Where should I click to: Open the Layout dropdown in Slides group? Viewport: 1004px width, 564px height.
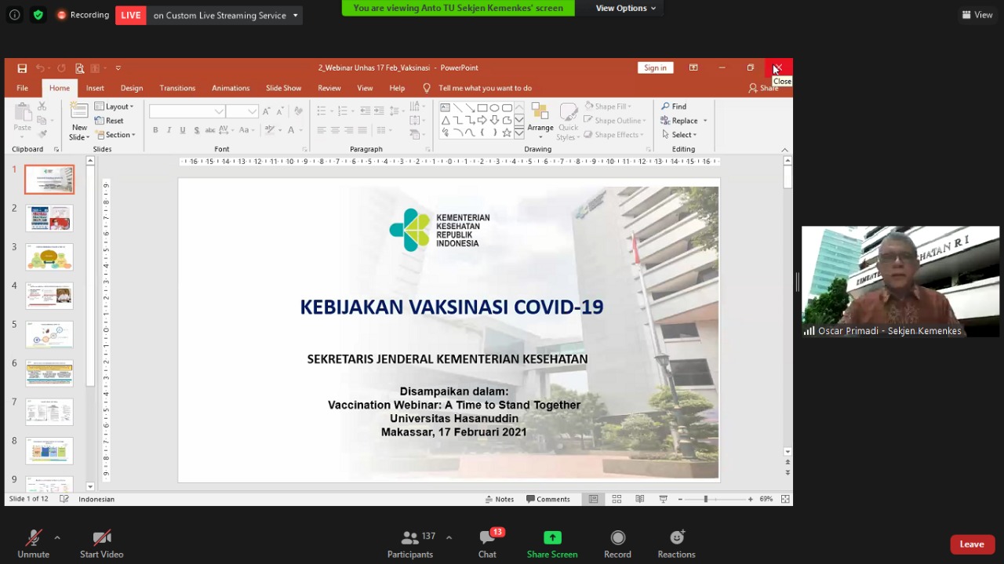pos(115,107)
